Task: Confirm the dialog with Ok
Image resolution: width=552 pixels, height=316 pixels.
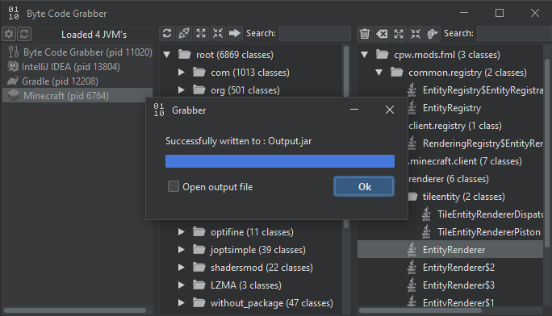Action: pyautogui.click(x=364, y=186)
